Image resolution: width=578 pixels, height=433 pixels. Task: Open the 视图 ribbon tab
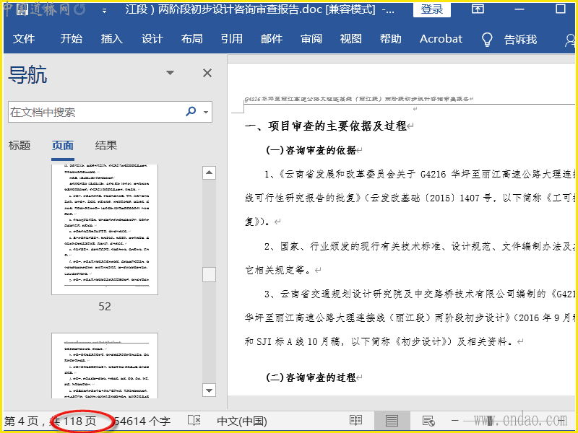pos(350,39)
